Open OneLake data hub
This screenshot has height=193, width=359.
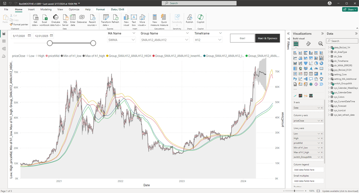[56, 20]
